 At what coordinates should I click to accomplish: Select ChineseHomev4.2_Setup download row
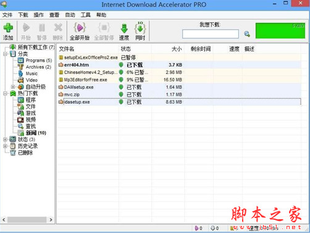180,72
